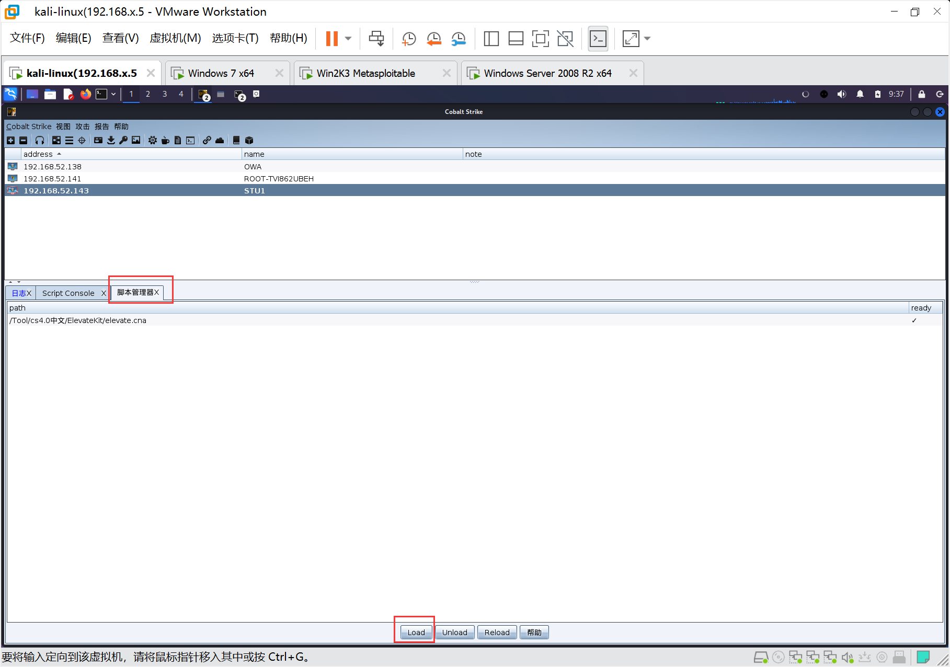Pause the virtual machine in VMware toolbar
The height and width of the screenshot is (667, 950).
click(x=332, y=38)
